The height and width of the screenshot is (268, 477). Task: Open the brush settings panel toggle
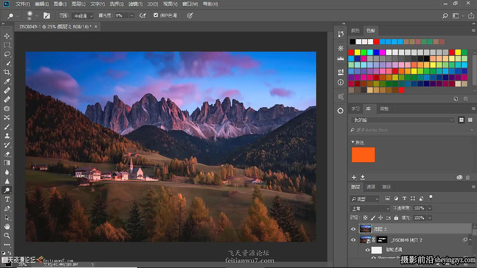click(47, 16)
